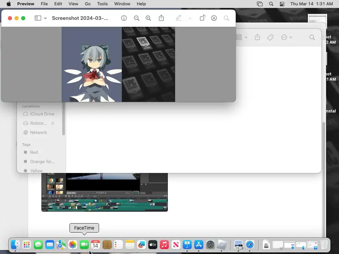Screen dimensions: 339x254
Task: Open Control Center in menu bar
Action: [x=282, y=4]
